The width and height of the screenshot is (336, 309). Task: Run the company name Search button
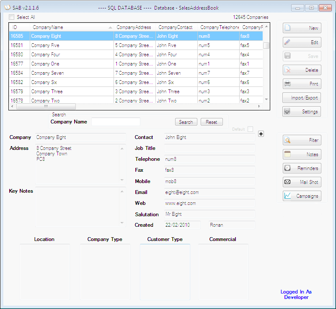(186, 122)
